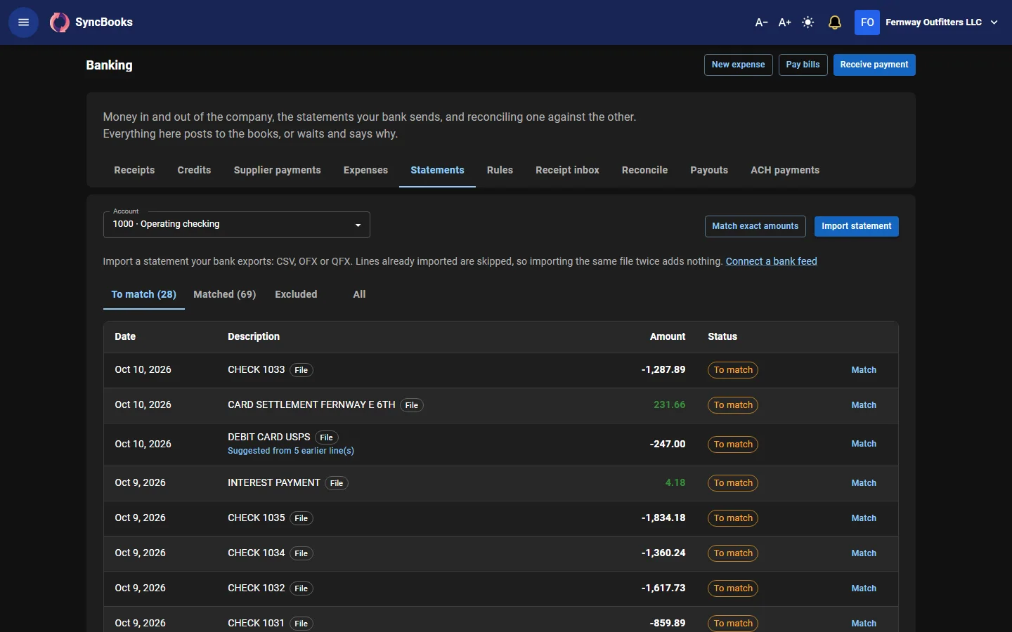Screen dimensions: 1012x632
Task: Match the DEBIT CARD USPS line
Action: coord(864,444)
